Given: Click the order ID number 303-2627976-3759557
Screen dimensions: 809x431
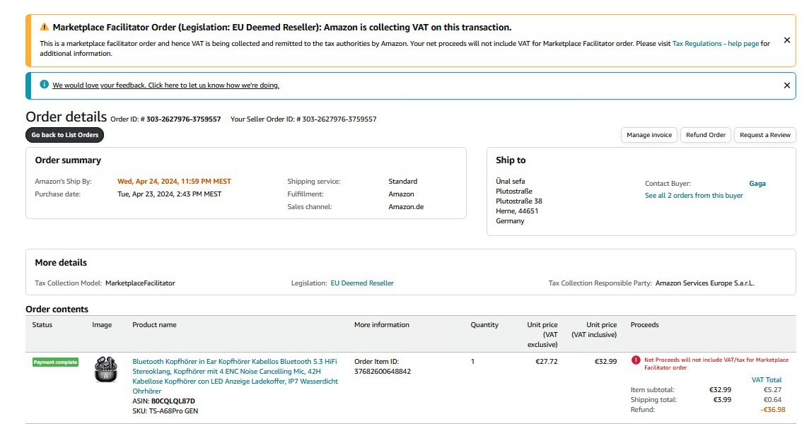Looking at the screenshot, I should click(x=183, y=119).
